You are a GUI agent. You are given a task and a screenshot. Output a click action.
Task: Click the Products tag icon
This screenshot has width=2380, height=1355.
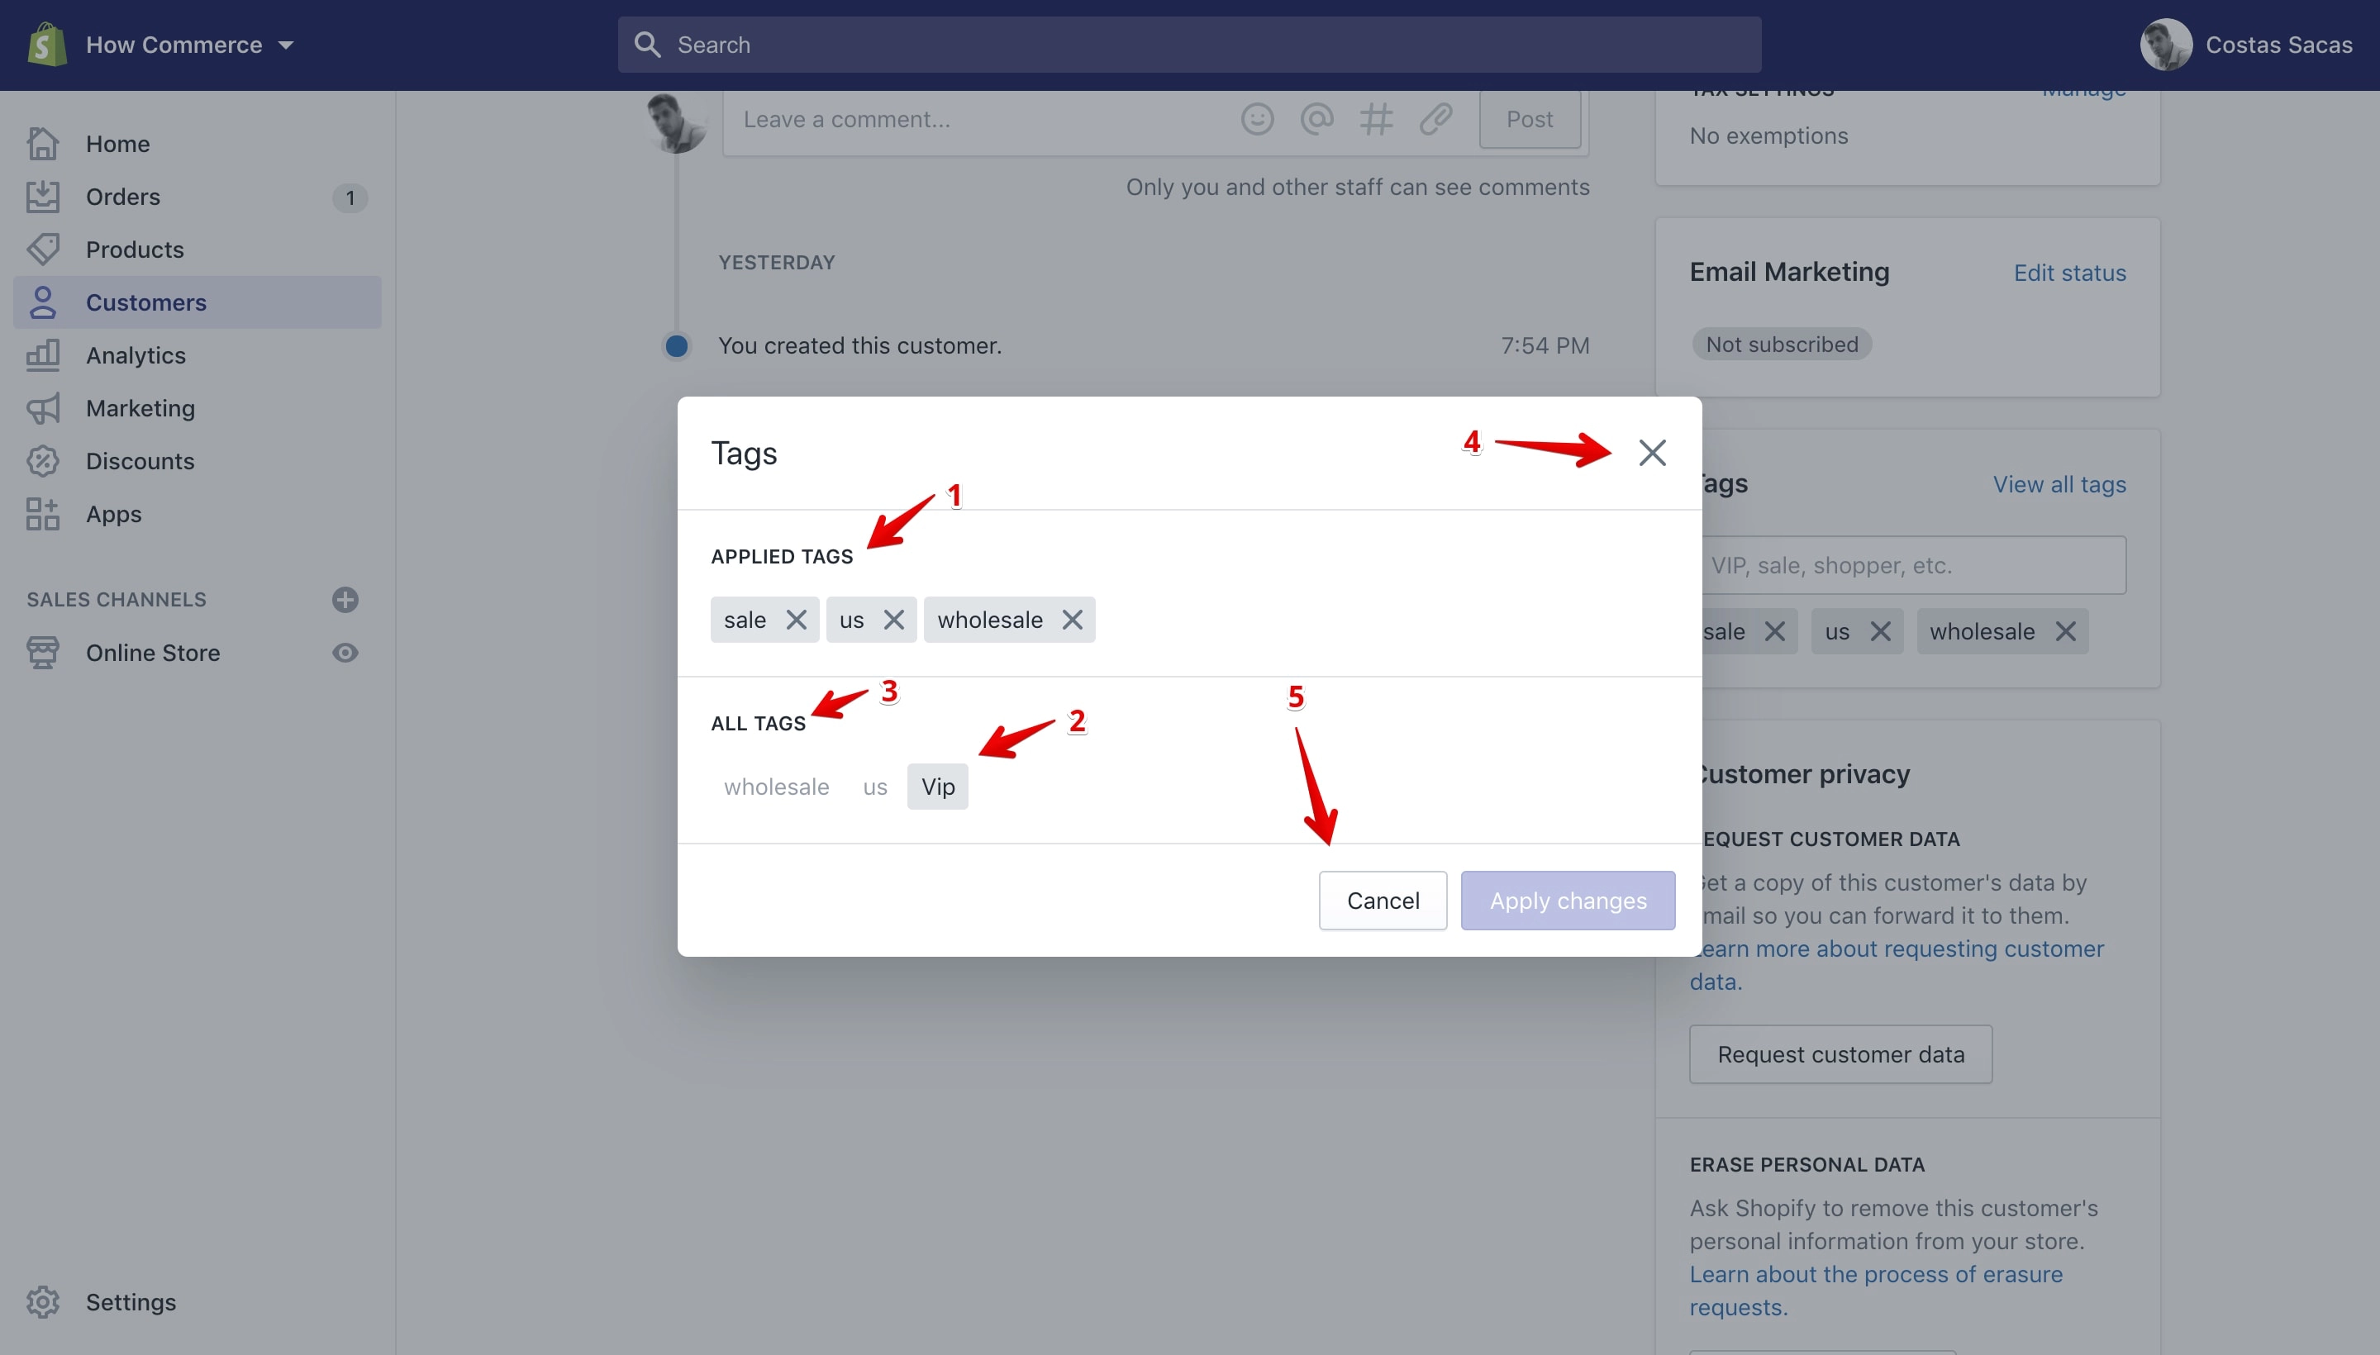(x=43, y=250)
